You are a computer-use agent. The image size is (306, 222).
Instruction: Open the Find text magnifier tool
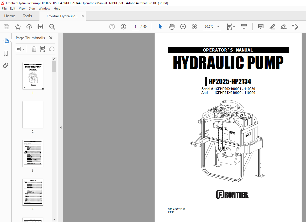[x=52, y=27]
